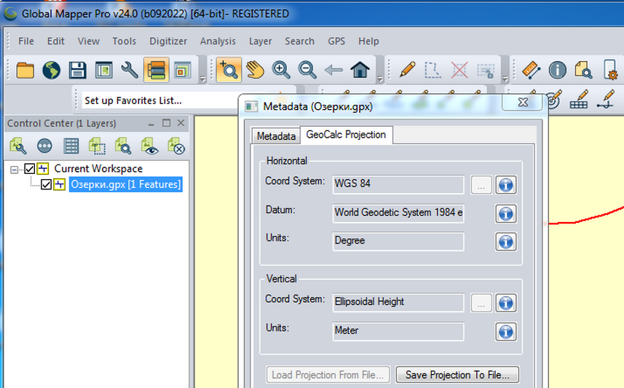Open the Analysis menu
Image resolution: width=624 pixels, height=388 pixels.
point(218,41)
